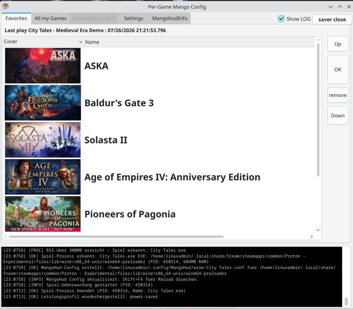This screenshot has height=309, width=353.
Task: Click the games list scroll-up arrow
Action: (318, 40)
